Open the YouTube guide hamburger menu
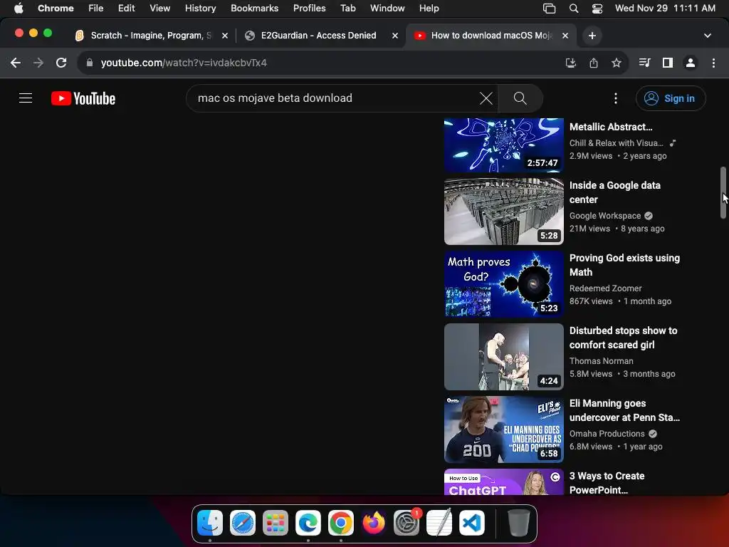The image size is (729, 547). pos(26,98)
